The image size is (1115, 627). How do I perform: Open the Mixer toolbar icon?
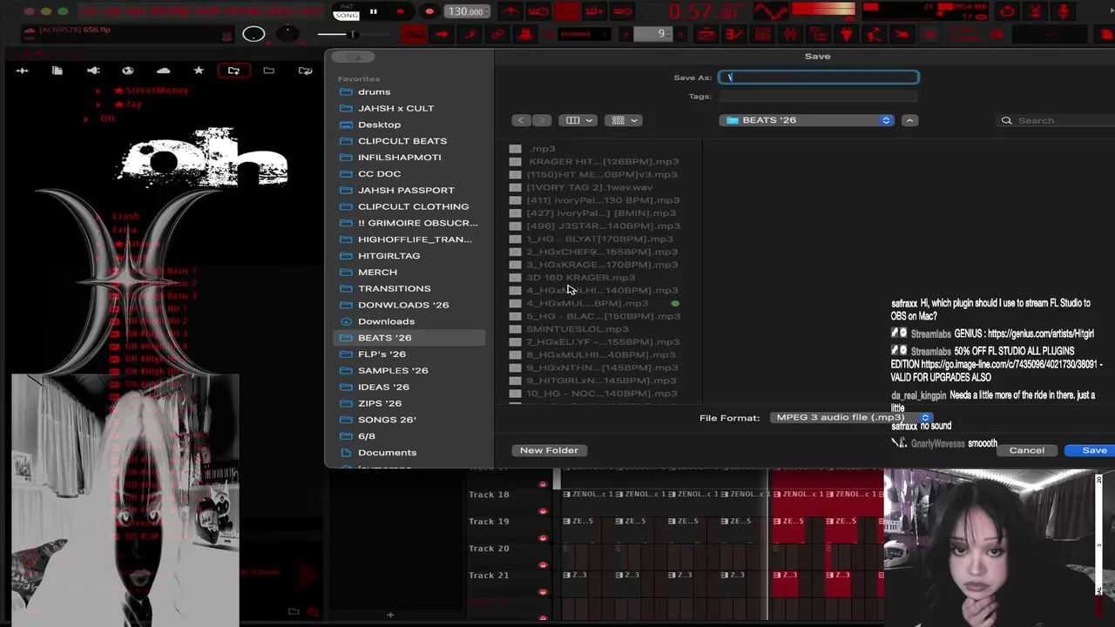click(790, 34)
